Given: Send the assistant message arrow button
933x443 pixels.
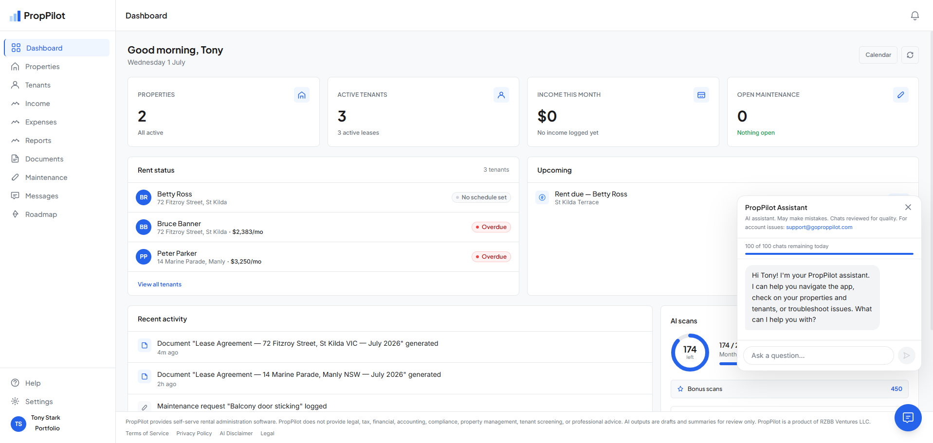Looking at the screenshot, I should click(x=906, y=355).
